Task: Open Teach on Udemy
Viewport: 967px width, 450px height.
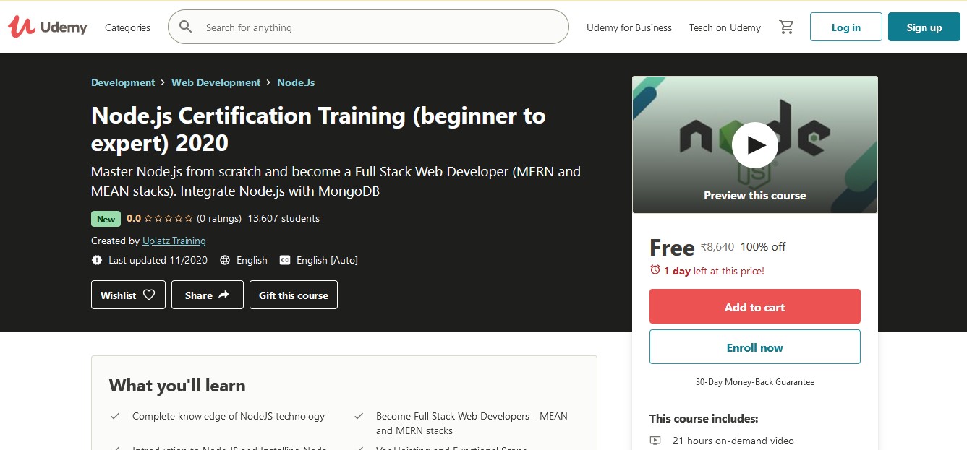Action: [x=725, y=27]
